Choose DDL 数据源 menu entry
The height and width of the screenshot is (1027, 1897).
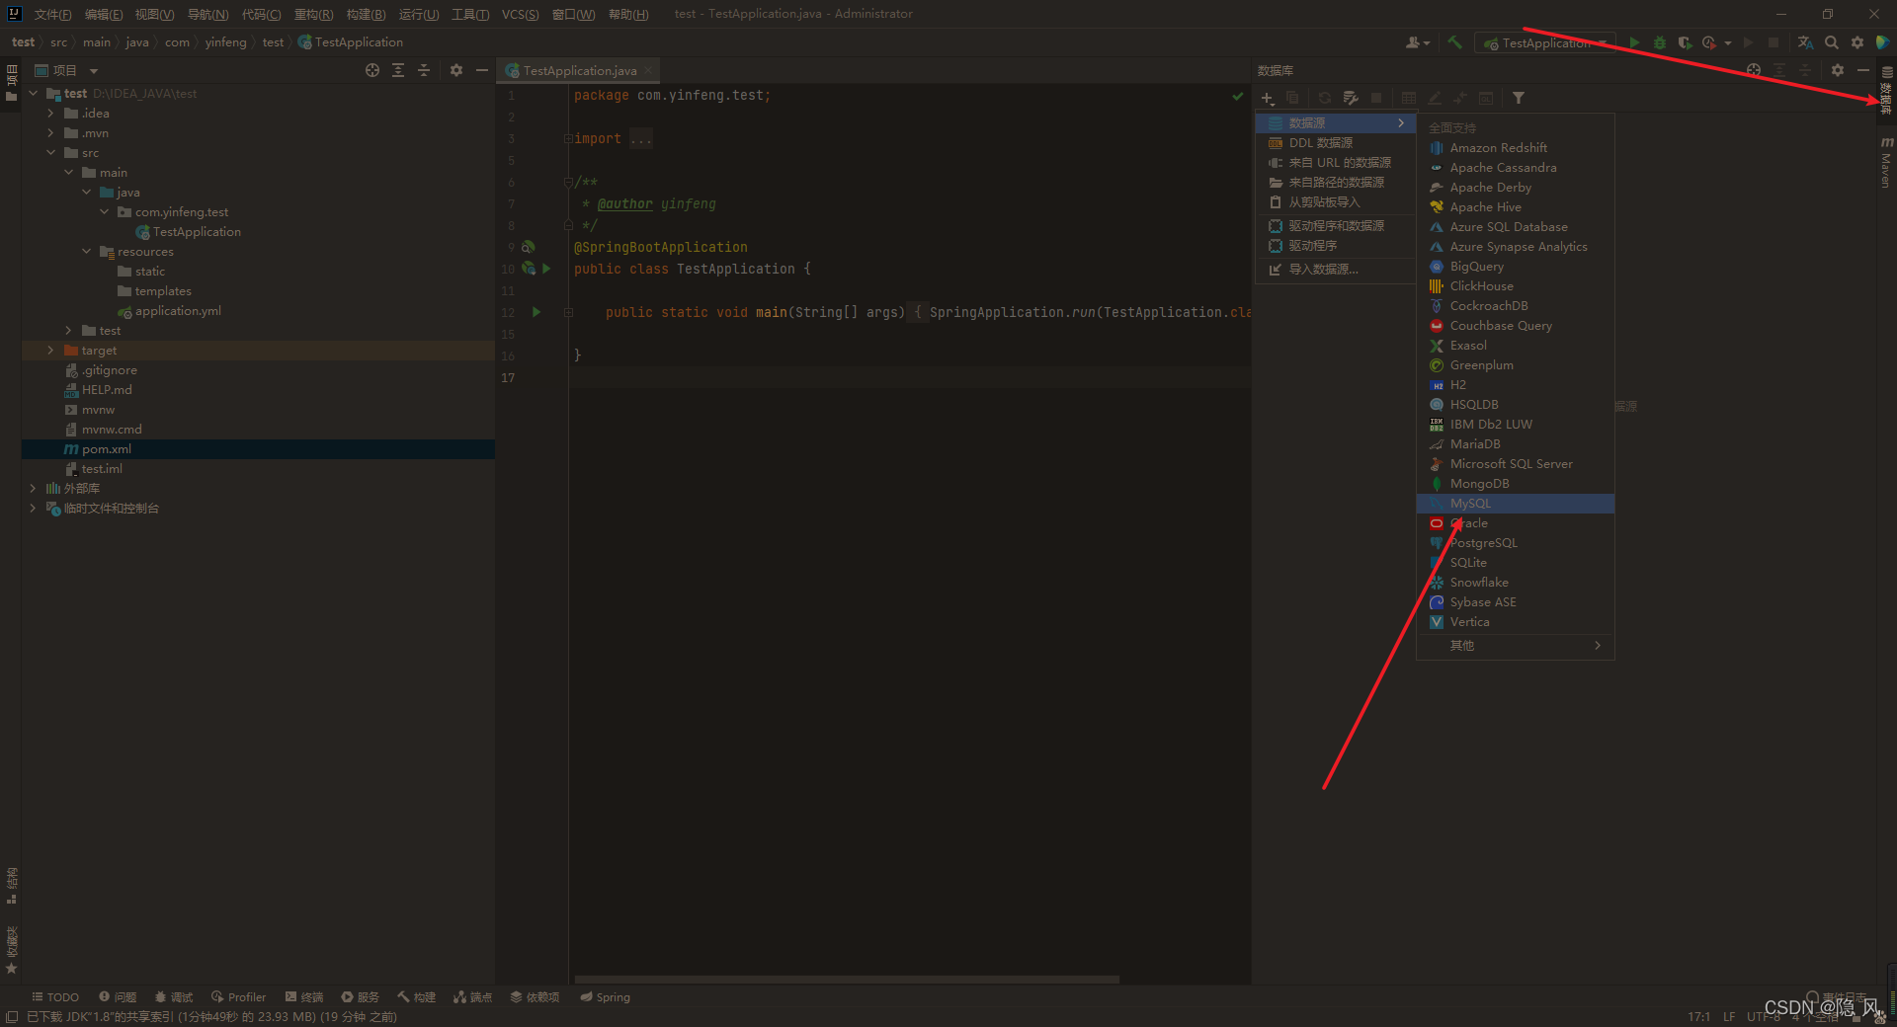(x=1336, y=143)
